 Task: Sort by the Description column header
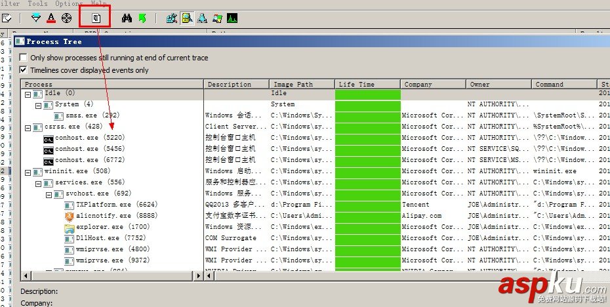[237, 84]
